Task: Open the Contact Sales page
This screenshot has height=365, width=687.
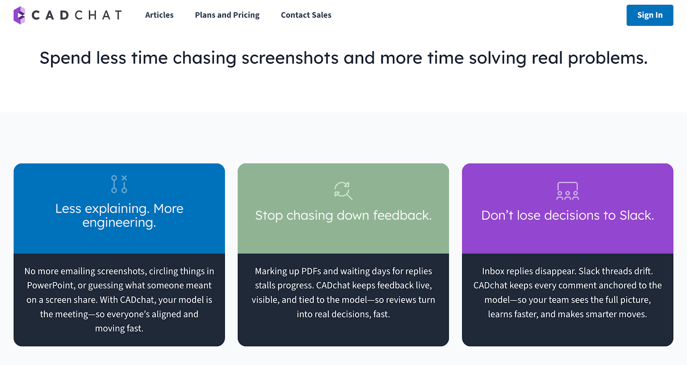Action: pyautogui.click(x=306, y=15)
